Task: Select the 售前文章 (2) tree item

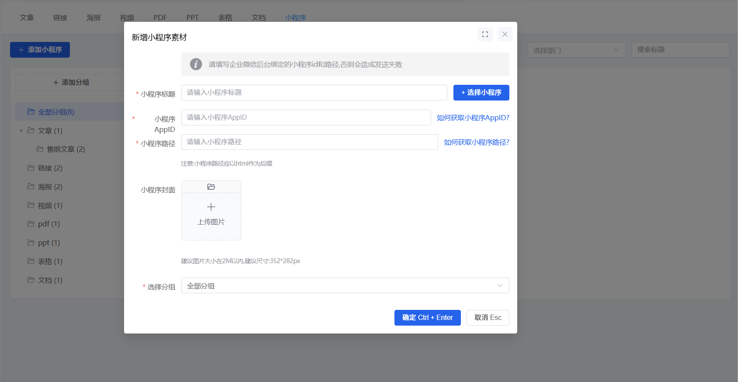Action: [x=66, y=149]
